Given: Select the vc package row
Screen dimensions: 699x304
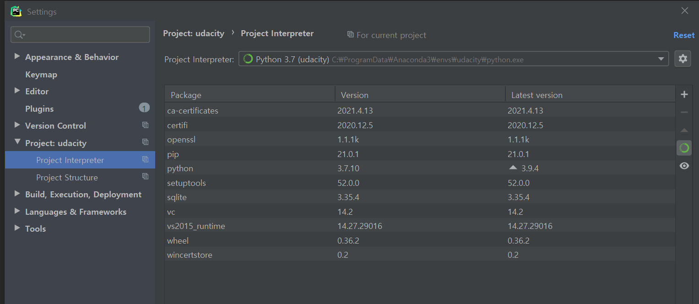Looking at the screenshot, I should click(420, 212).
